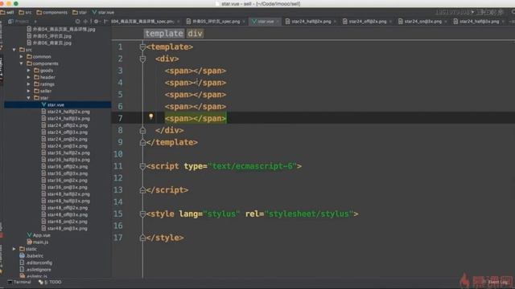This screenshot has width=515, height=289.
Task: Select star24_half@2x.png in project tree
Action: click(68, 112)
